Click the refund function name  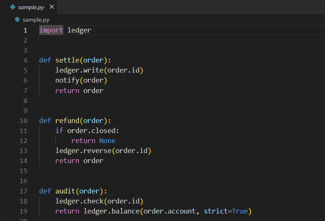coord(67,121)
